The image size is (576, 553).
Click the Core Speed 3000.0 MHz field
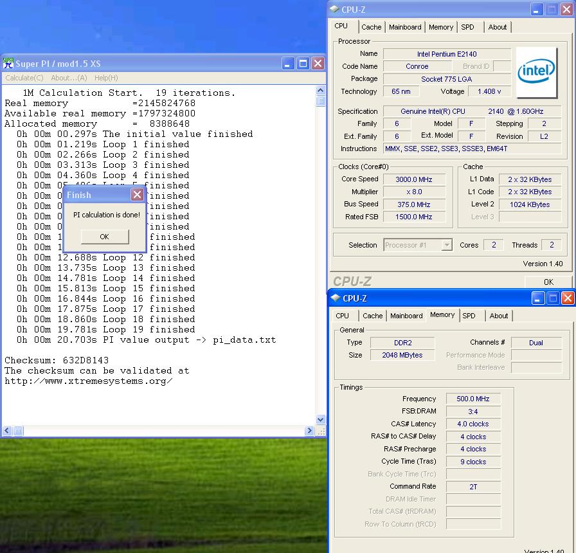414,179
